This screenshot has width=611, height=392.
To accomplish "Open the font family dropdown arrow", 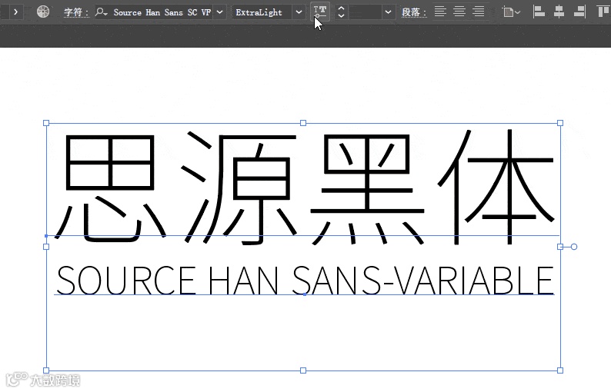I will coord(220,12).
